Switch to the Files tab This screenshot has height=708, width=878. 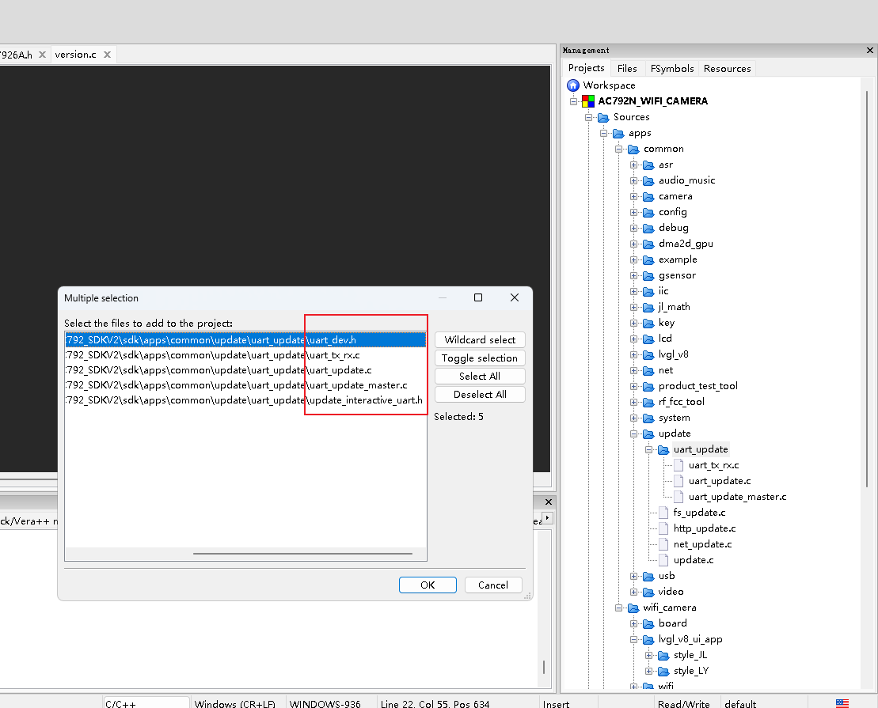tap(627, 68)
